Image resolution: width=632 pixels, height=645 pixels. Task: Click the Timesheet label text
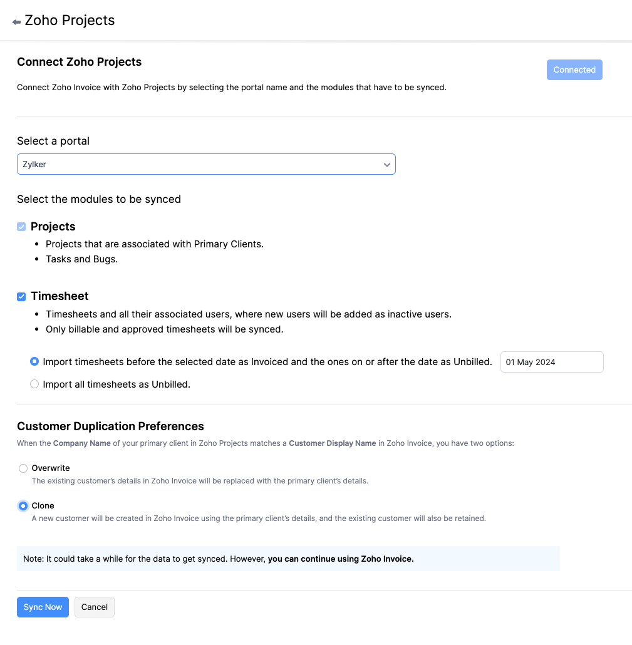click(60, 296)
